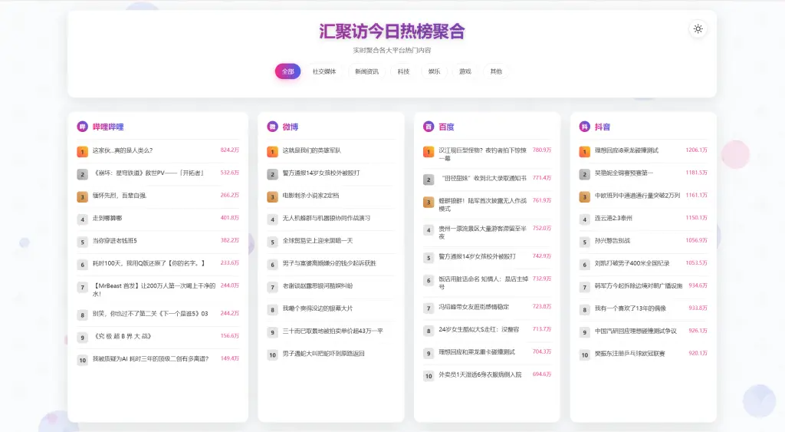Click rank 3 badge beside 缅怀先烈,吾辈自强

click(x=83, y=197)
